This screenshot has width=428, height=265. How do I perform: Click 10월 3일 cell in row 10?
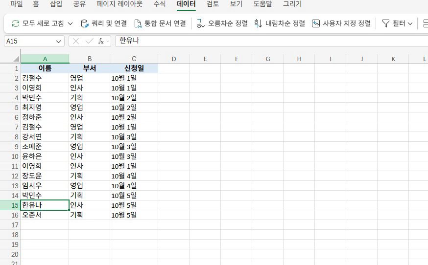[x=134, y=156]
